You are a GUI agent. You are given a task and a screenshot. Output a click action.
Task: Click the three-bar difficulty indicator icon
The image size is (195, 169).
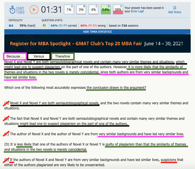click(11, 25)
